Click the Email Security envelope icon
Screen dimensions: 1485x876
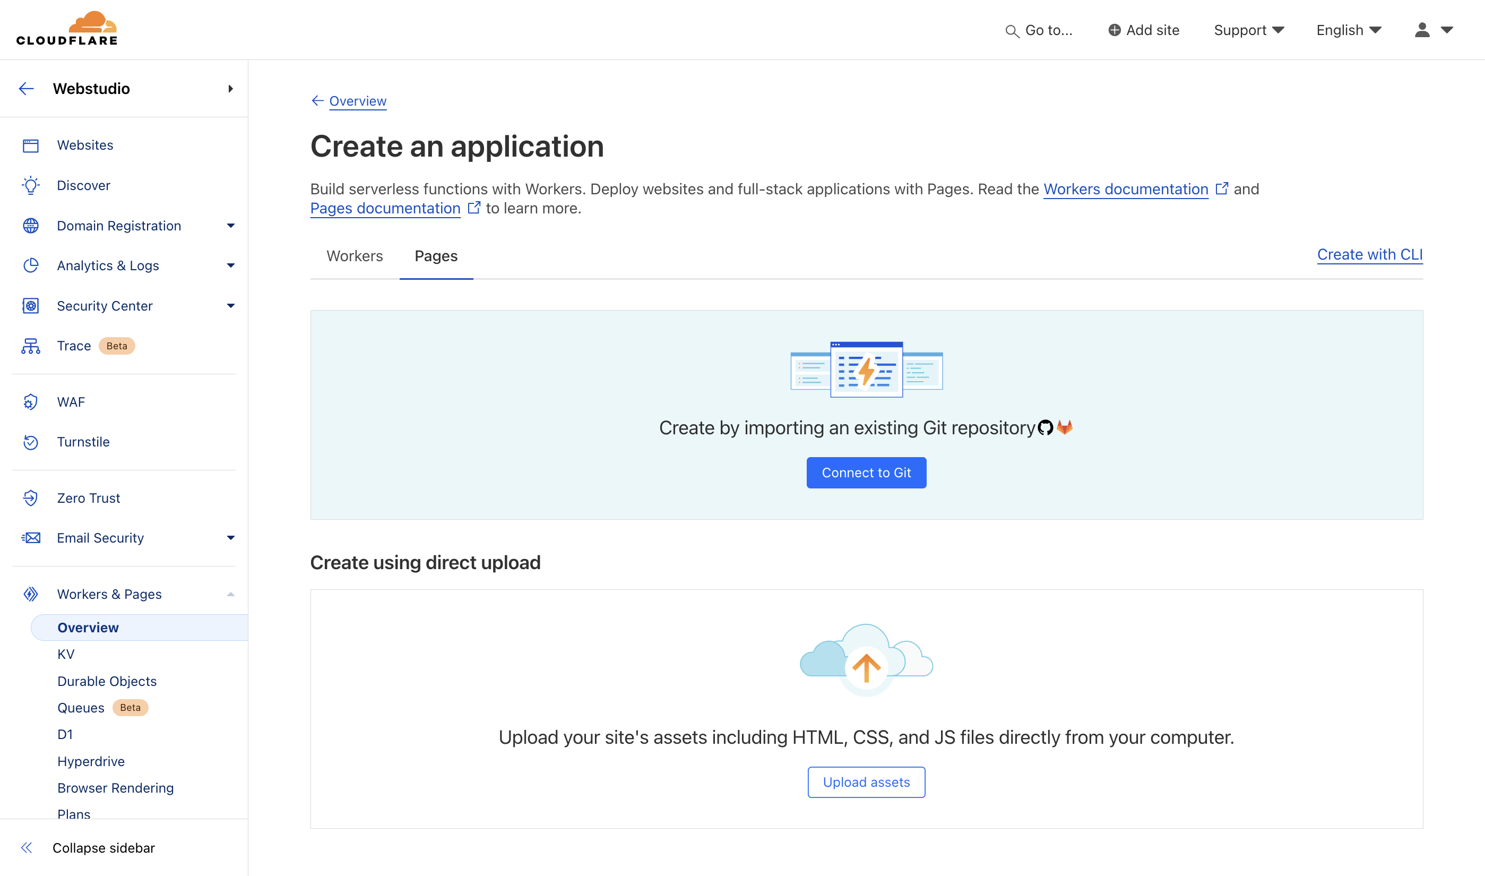coord(31,538)
